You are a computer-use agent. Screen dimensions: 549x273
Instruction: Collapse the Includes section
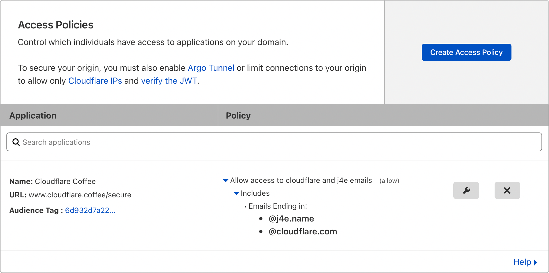[236, 193]
